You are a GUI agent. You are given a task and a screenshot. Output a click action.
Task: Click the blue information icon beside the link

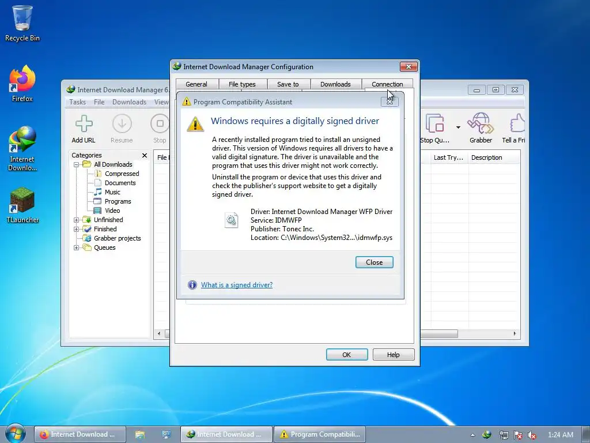coord(192,285)
